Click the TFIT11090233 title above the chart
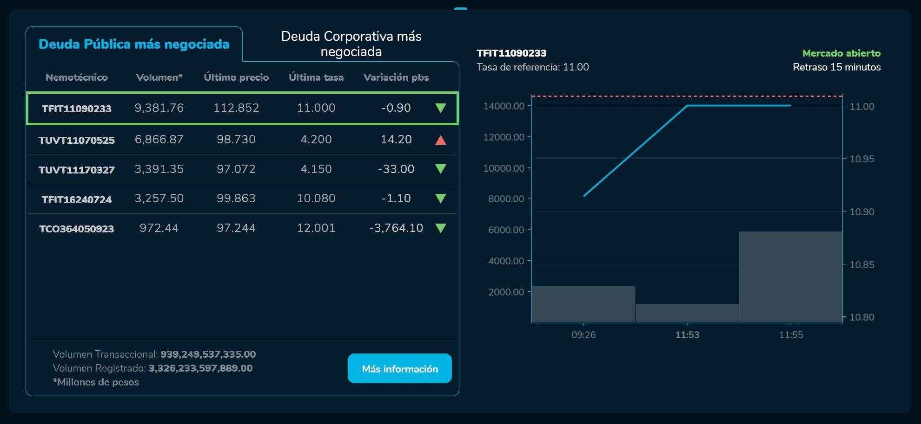This screenshot has height=424, width=921. [511, 53]
